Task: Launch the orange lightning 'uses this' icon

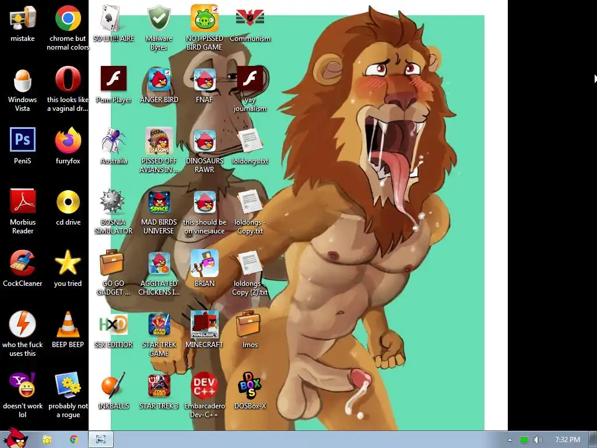Action: point(23,324)
